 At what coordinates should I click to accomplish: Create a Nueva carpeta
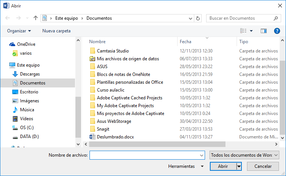[x=56, y=31]
